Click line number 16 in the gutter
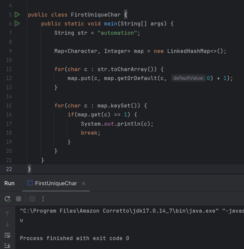Viewport: 244px width, 249px height. (x=9, y=114)
